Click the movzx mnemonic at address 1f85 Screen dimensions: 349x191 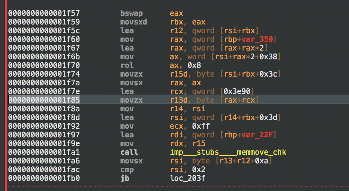point(132,100)
